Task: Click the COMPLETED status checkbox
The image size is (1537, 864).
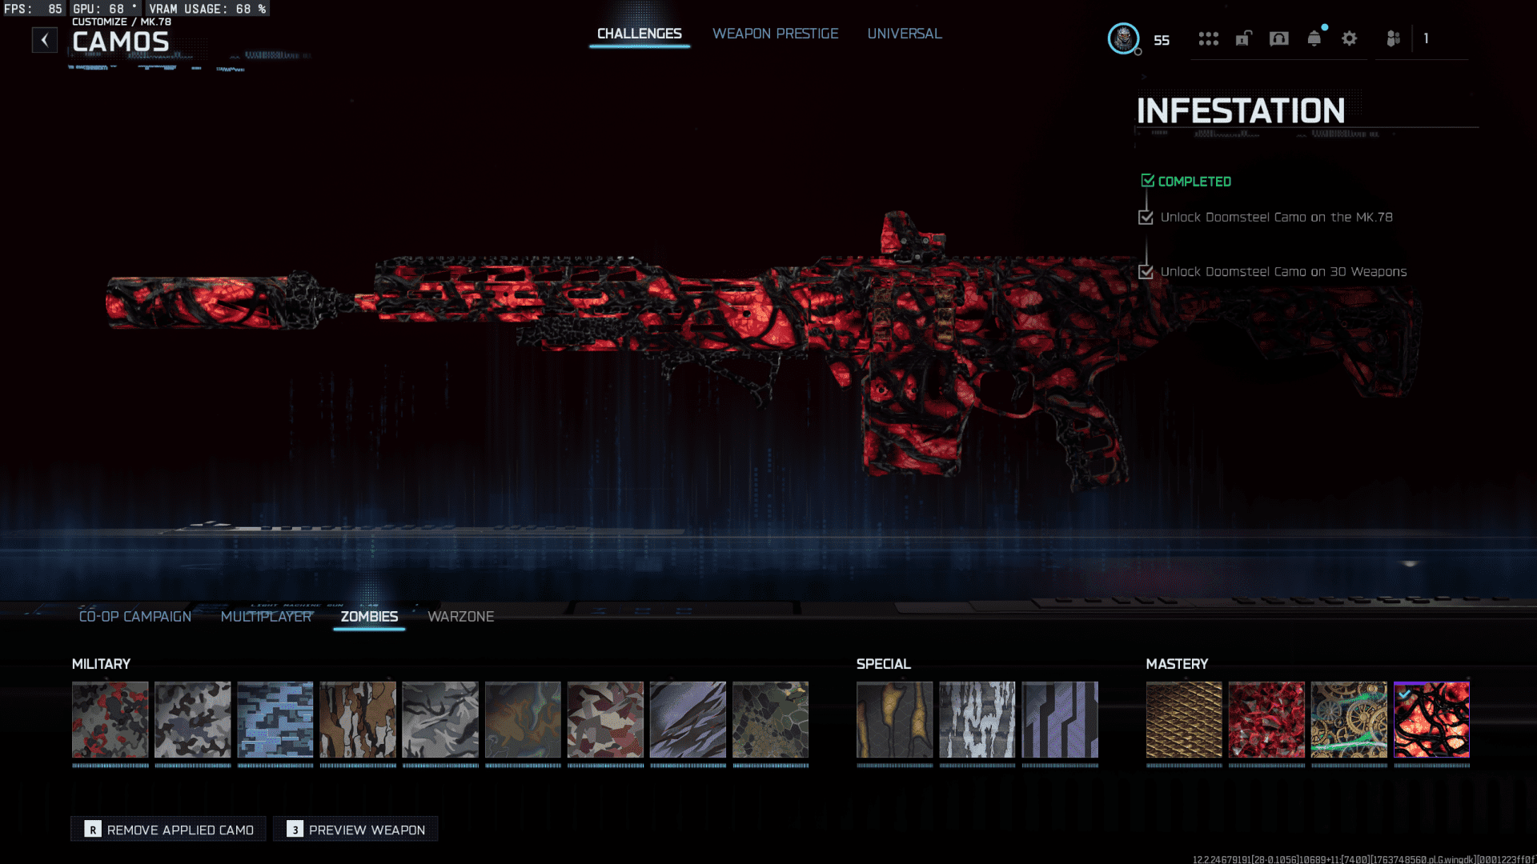Action: pyautogui.click(x=1147, y=181)
